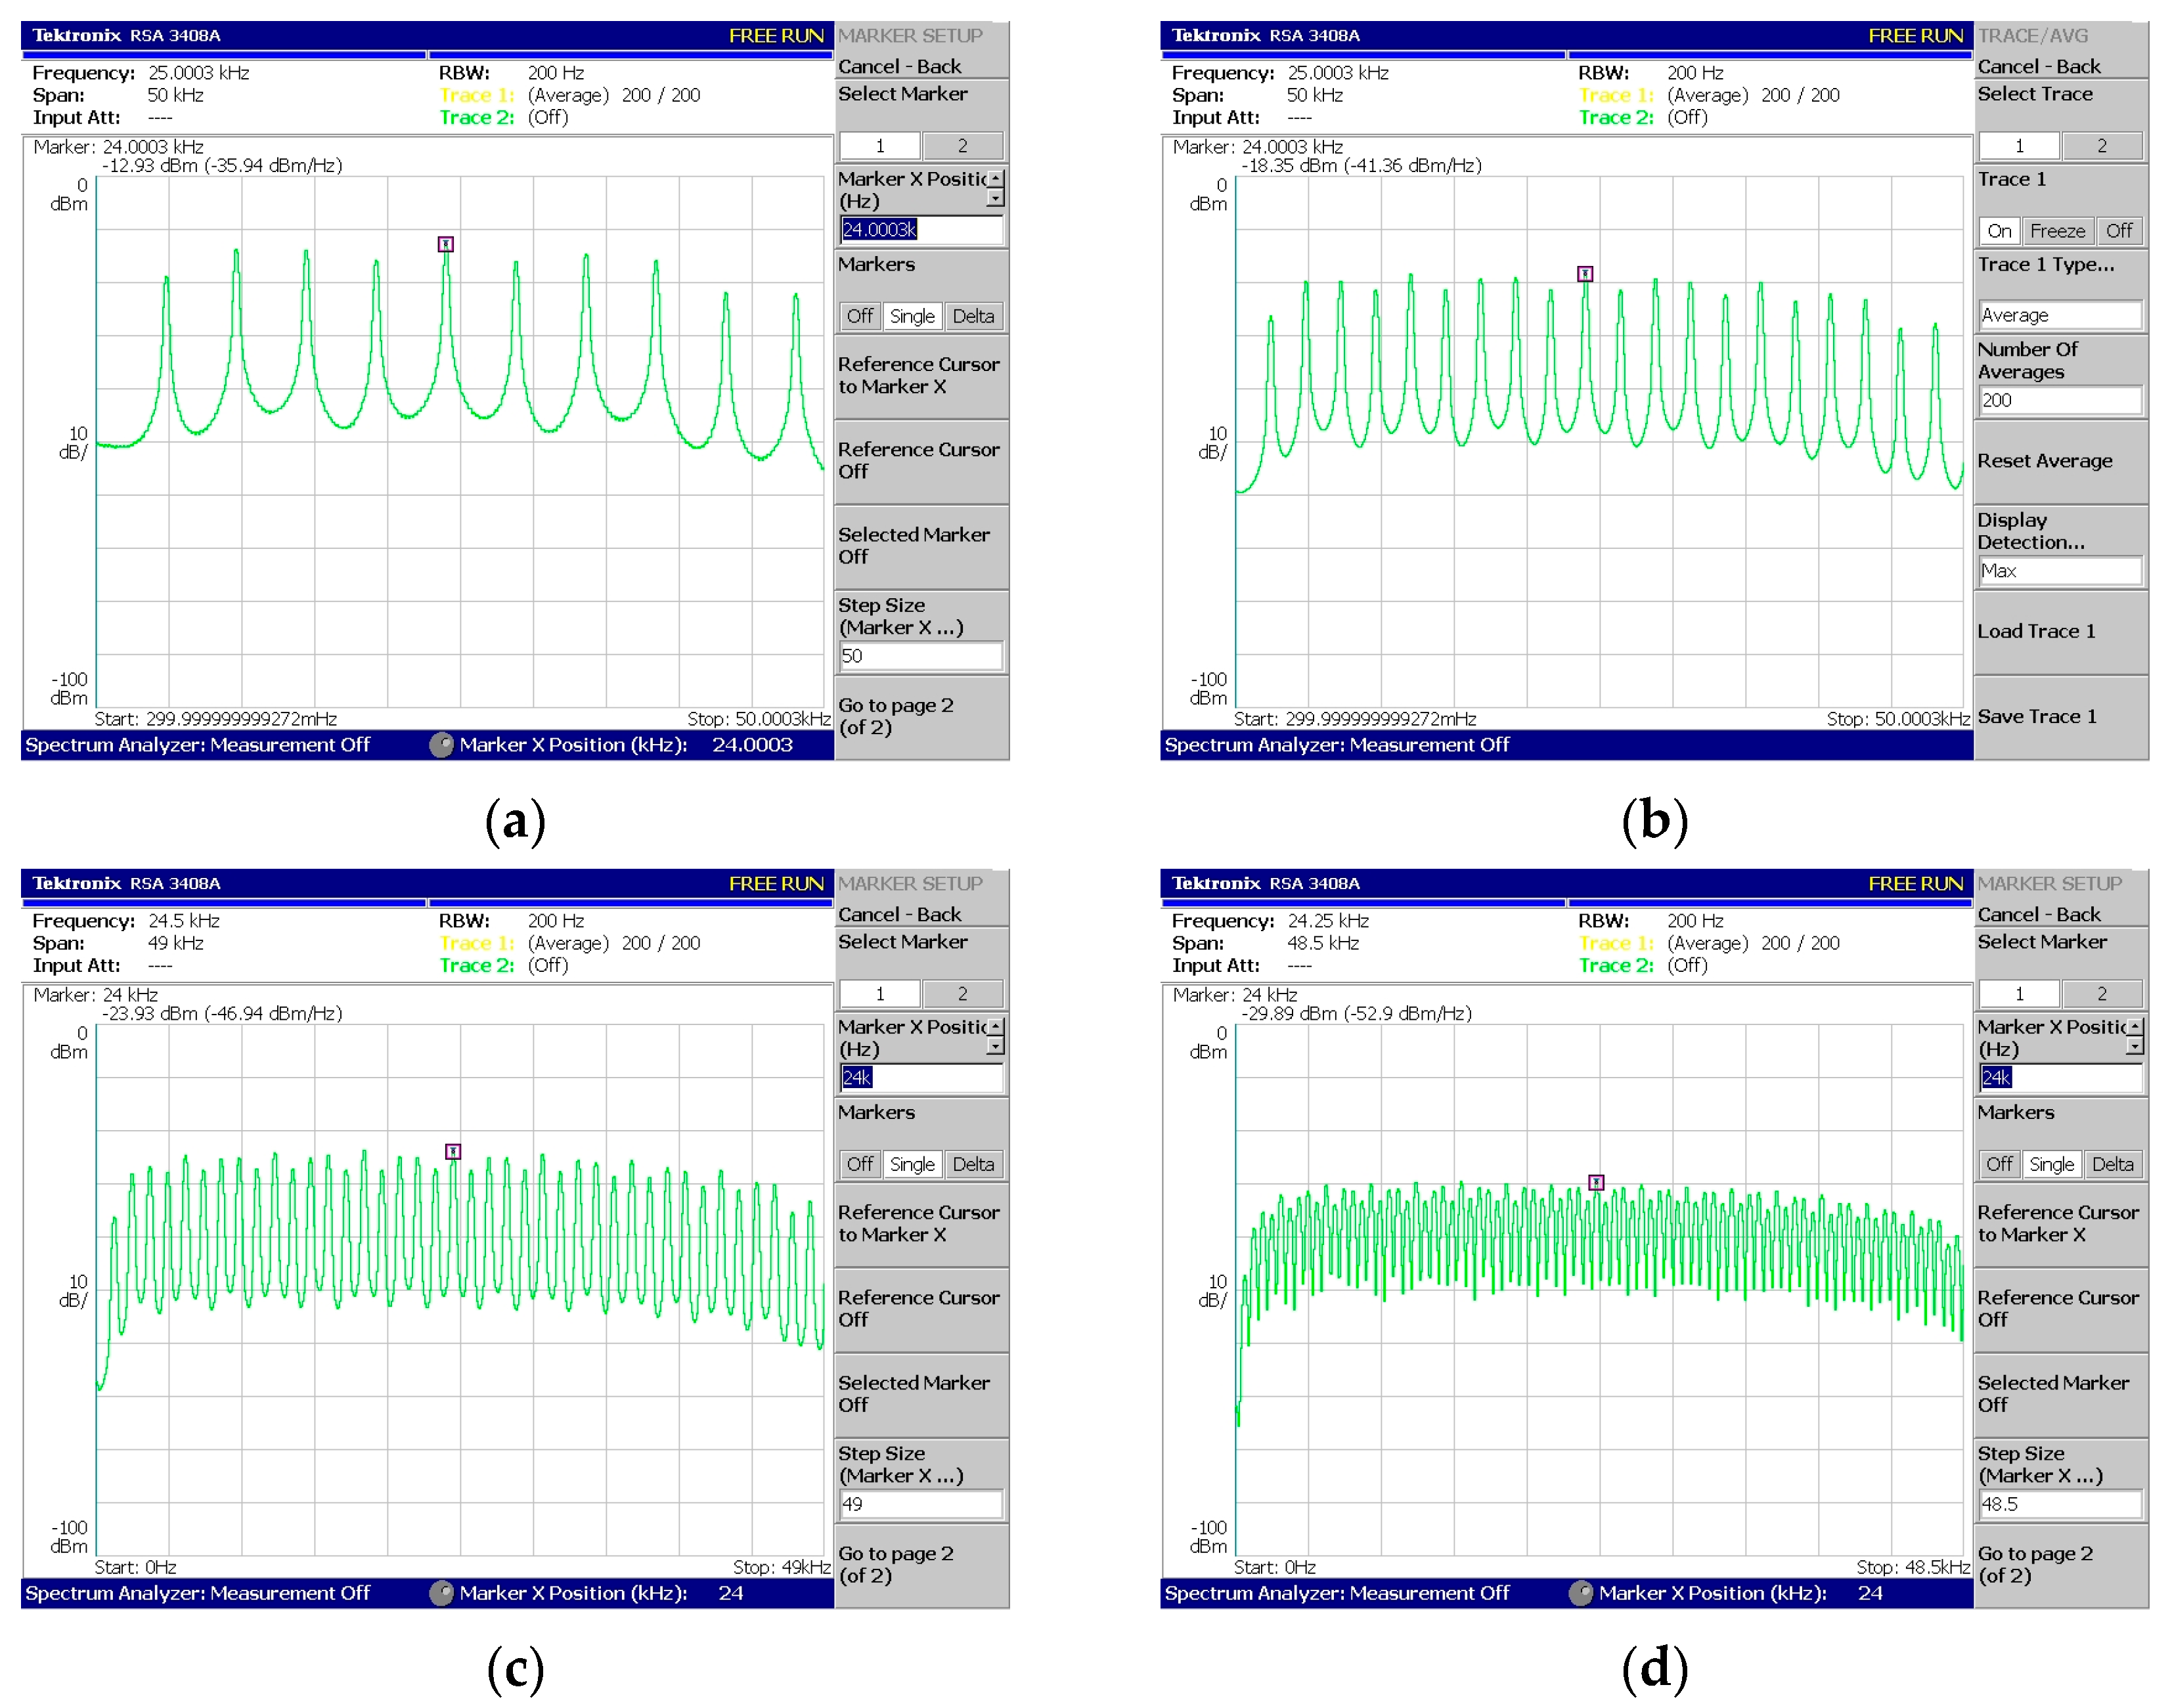
Task: Click the marker square on panel (c) trace
Action: 453,1152
